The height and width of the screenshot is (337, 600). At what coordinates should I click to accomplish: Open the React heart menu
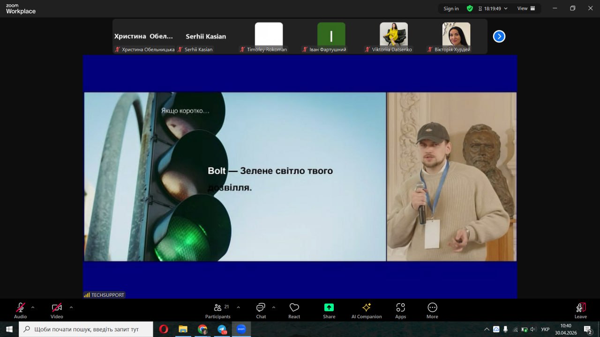[294, 310]
